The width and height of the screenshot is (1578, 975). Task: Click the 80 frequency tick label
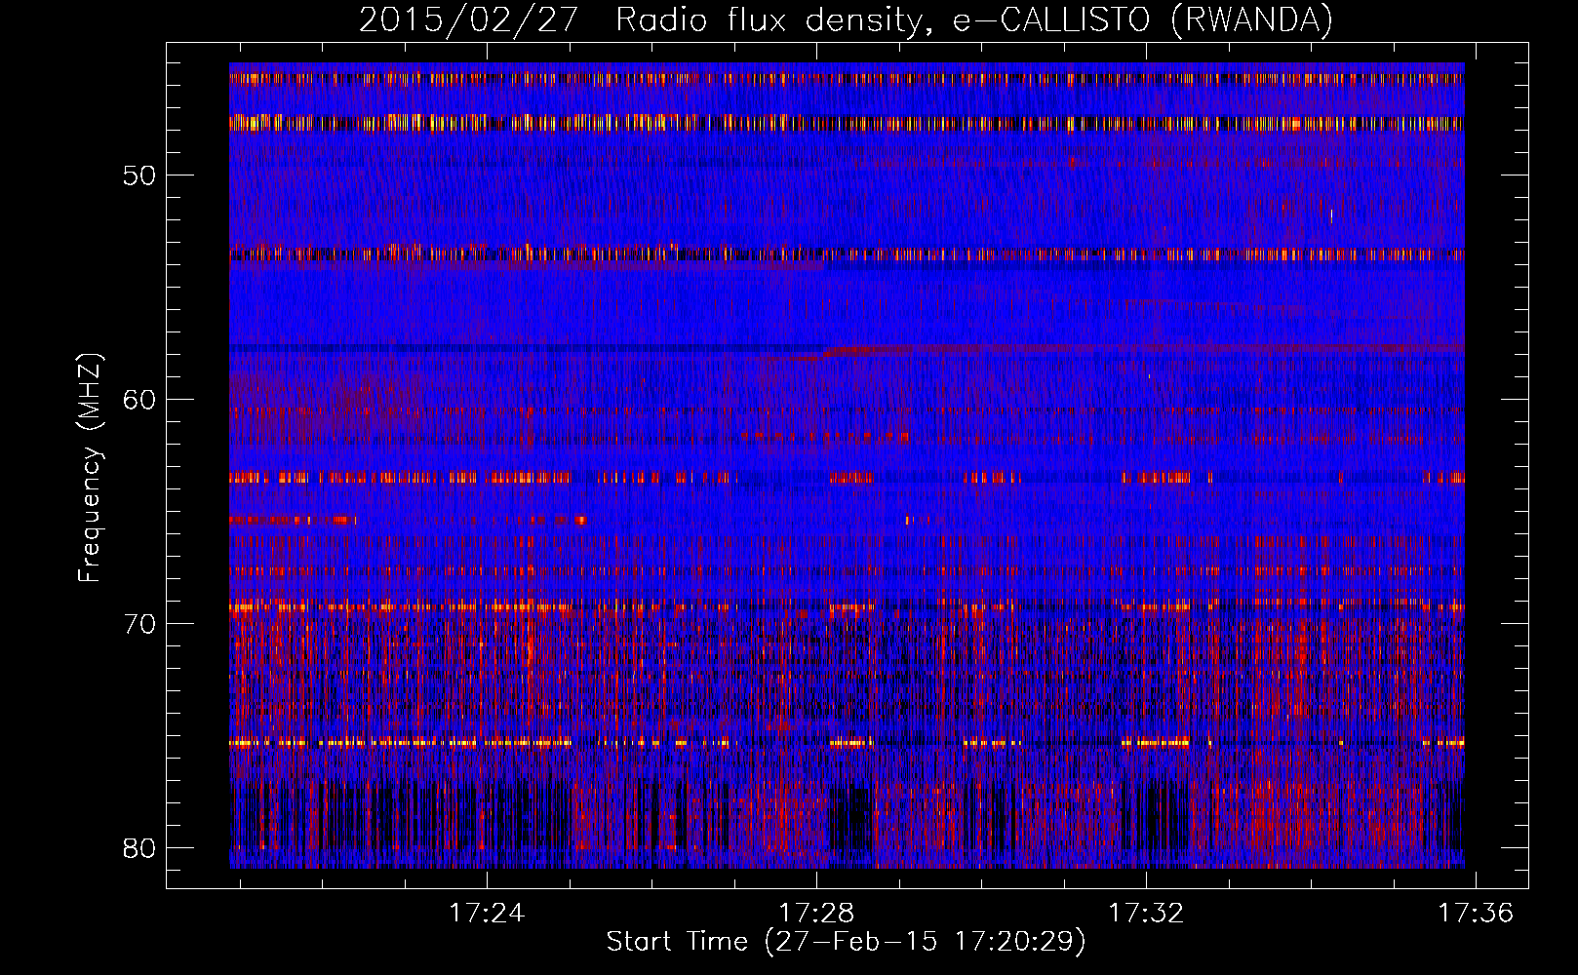pyautogui.click(x=139, y=848)
